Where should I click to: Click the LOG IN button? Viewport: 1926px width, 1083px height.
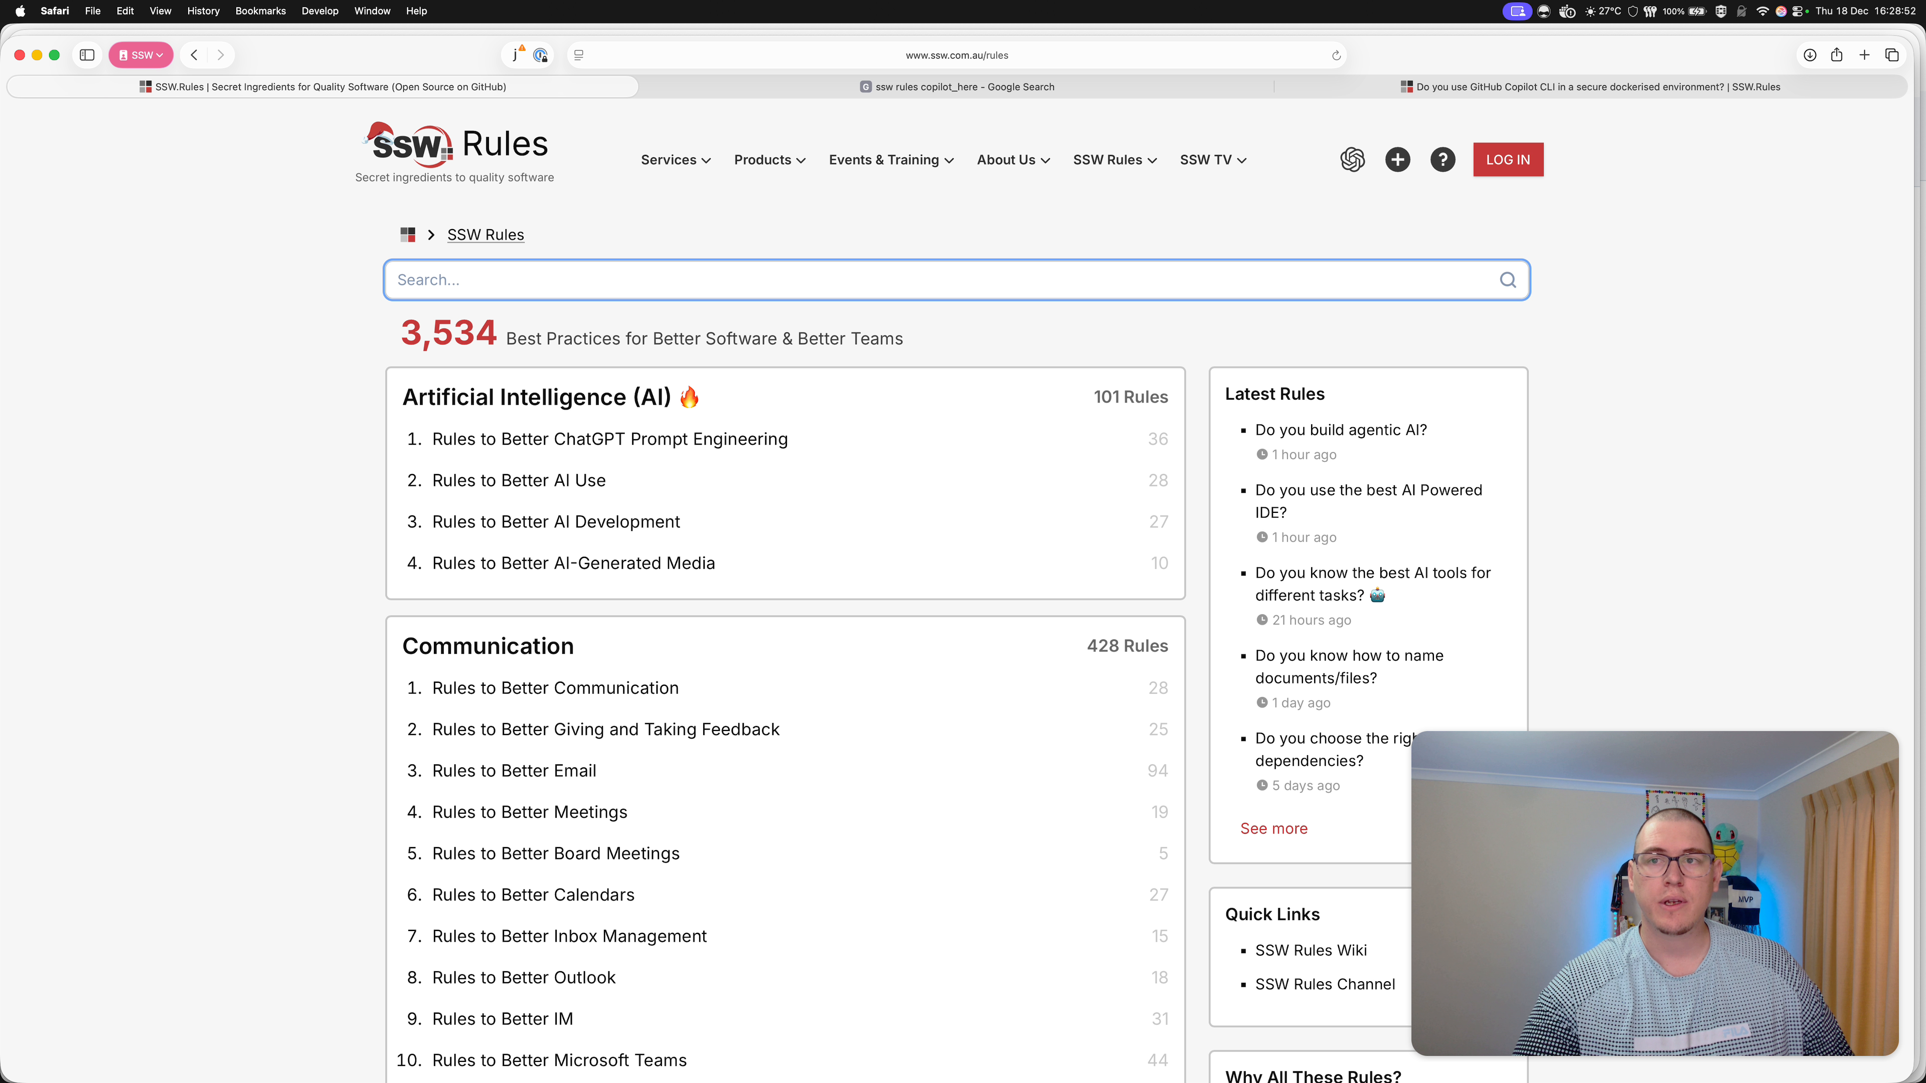tap(1508, 159)
